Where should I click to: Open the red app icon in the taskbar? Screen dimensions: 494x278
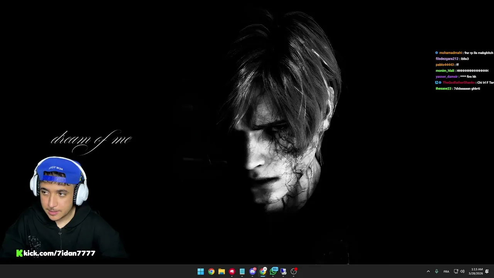click(232, 271)
